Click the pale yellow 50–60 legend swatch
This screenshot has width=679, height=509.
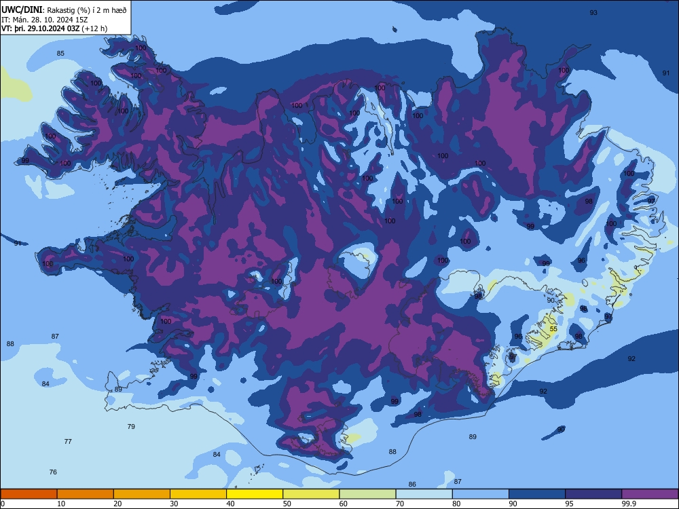tap(311, 494)
